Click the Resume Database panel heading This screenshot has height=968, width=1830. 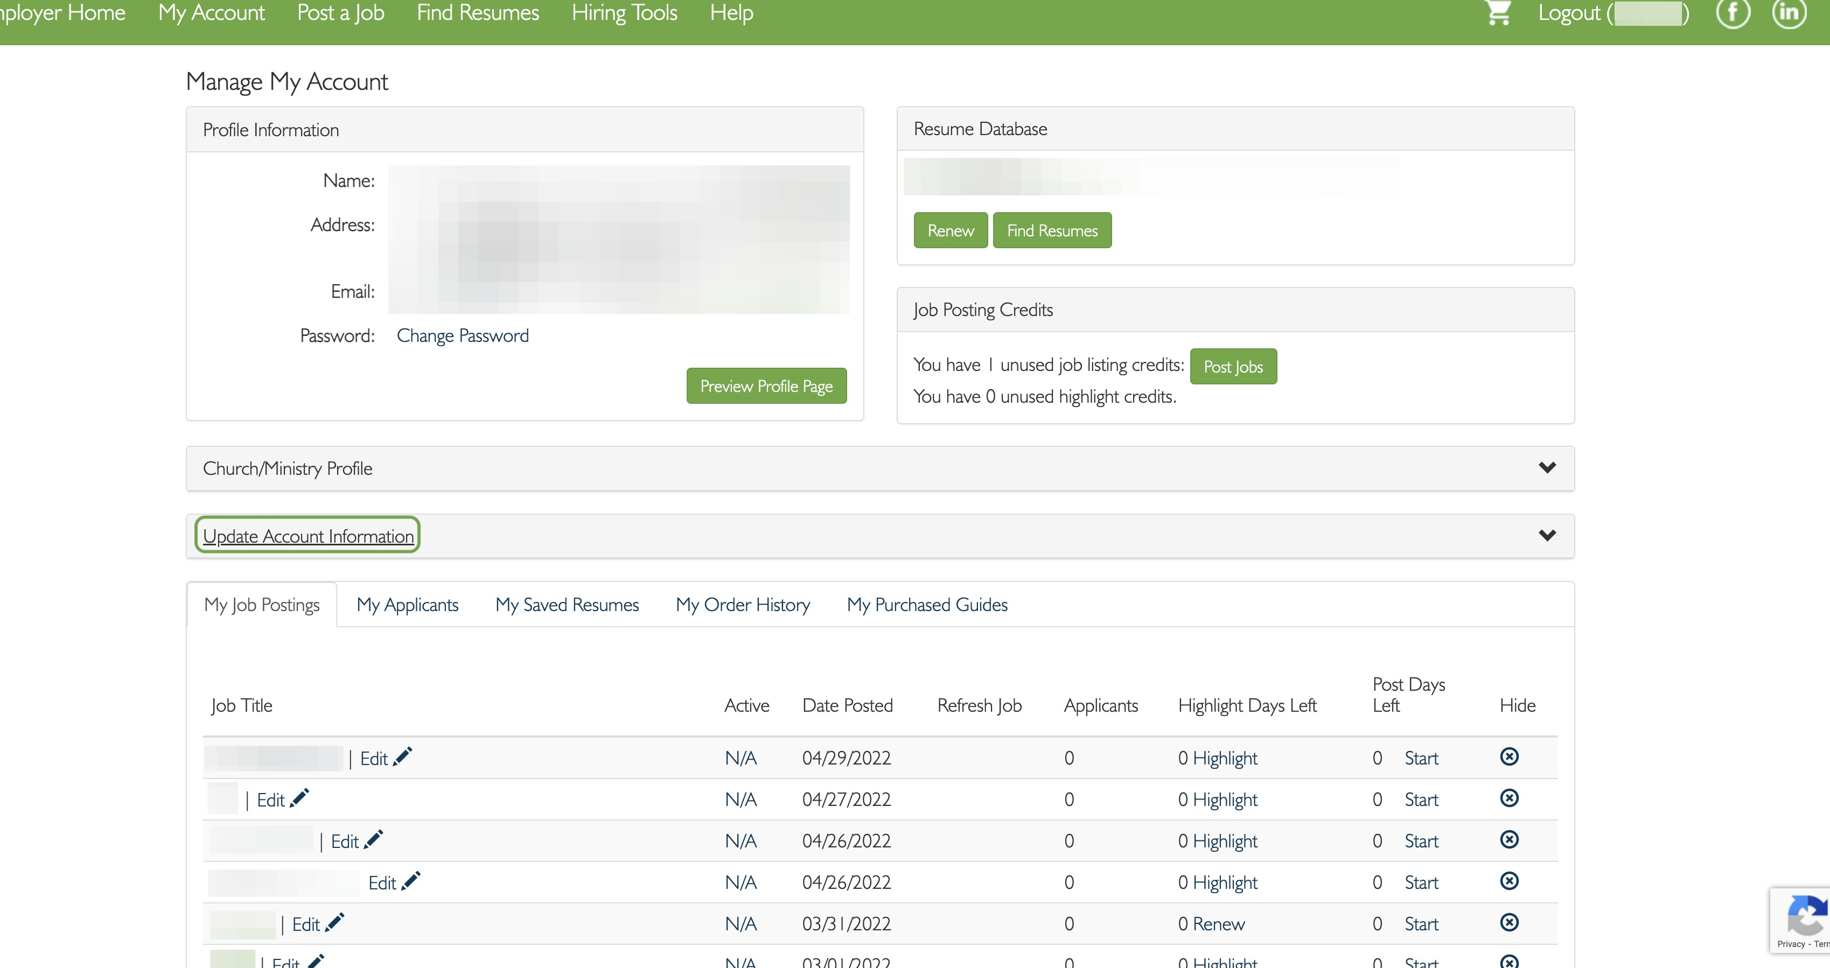(x=980, y=129)
